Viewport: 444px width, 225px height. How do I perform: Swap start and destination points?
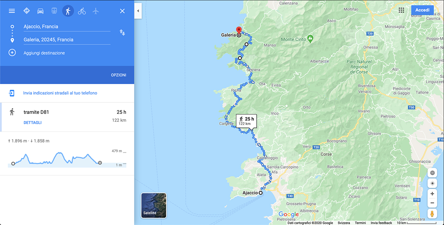122,33
